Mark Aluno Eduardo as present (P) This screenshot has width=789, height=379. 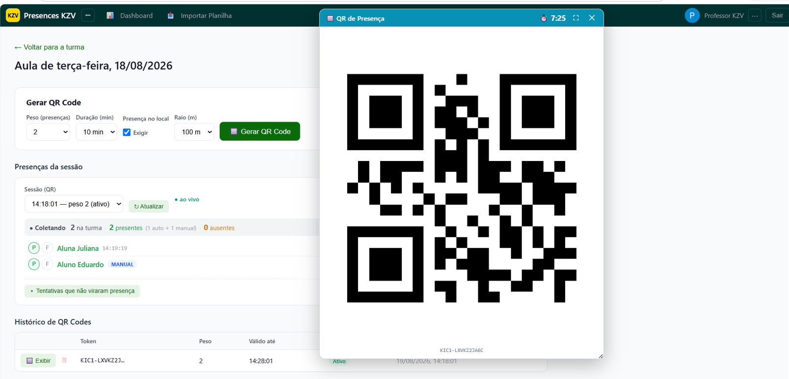tap(34, 264)
